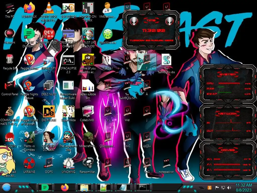The image size is (257, 193).
Task: Select the Peggle Nights Deluxe shortcut
Action: point(29,90)
